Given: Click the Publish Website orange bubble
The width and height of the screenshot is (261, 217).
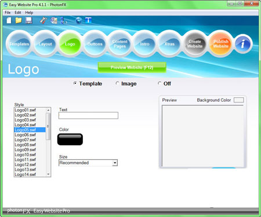Looking at the screenshot, I should click(x=221, y=44).
